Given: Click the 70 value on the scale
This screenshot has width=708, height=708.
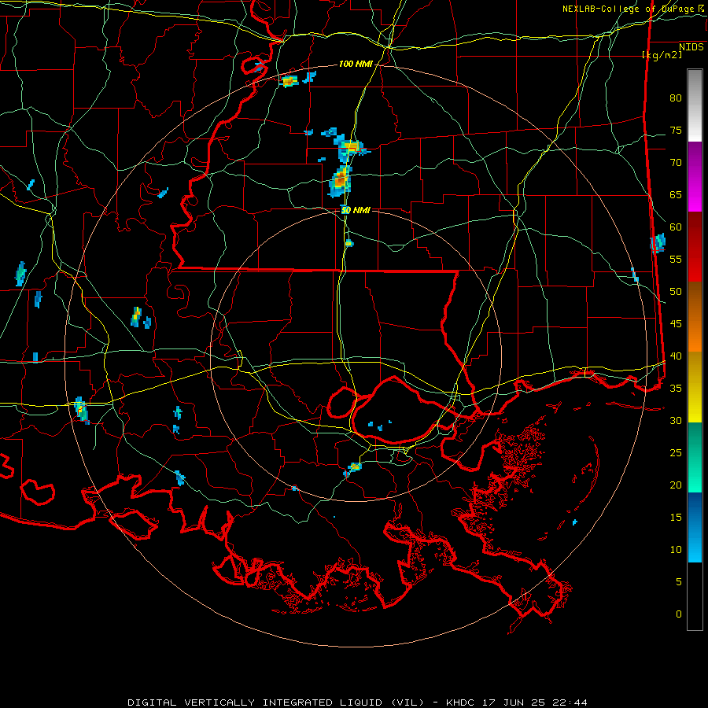Looking at the screenshot, I should click(676, 163).
